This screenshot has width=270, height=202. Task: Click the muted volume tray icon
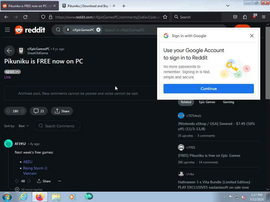[x=243, y=197]
